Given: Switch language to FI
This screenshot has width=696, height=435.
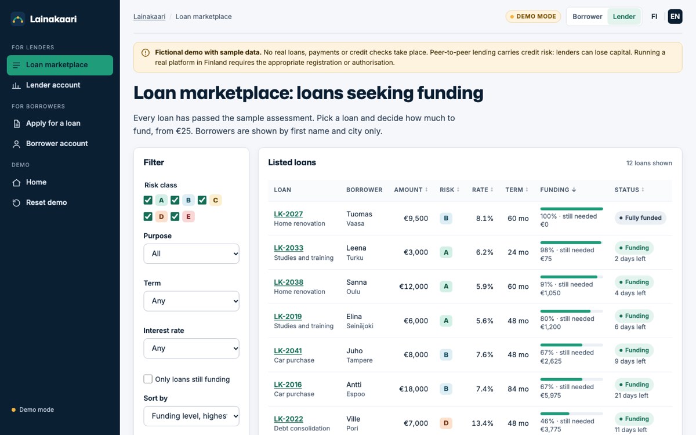Looking at the screenshot, I should (x=654, y=16).
